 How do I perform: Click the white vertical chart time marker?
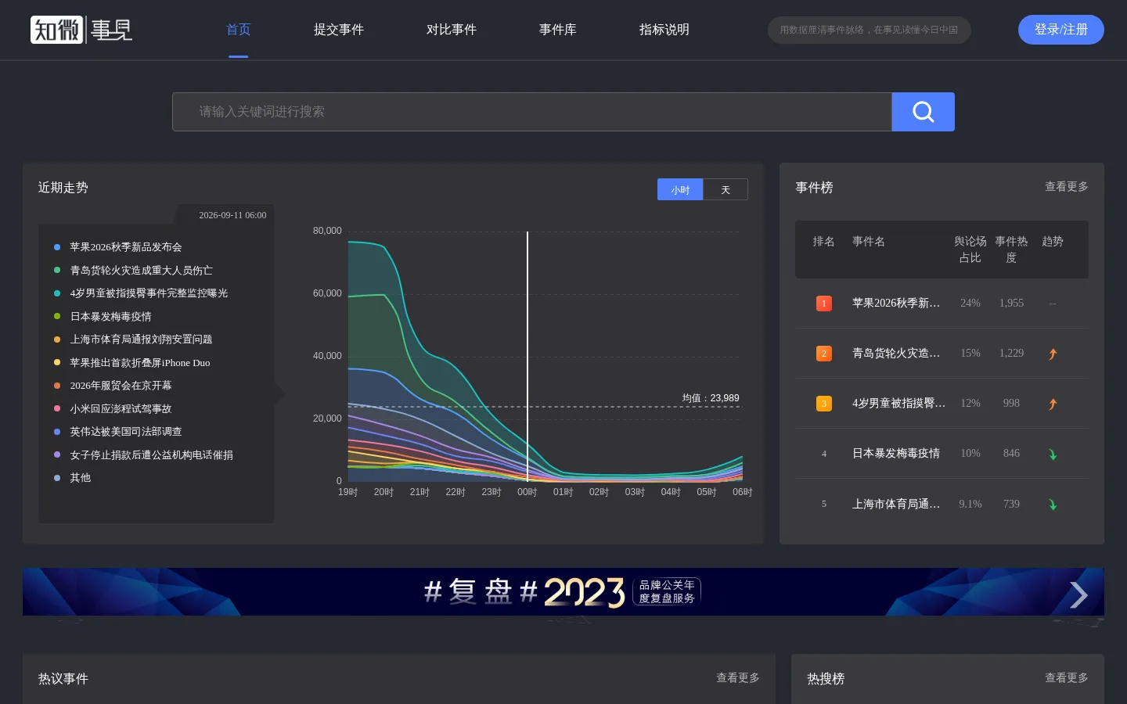click(527, 356)
